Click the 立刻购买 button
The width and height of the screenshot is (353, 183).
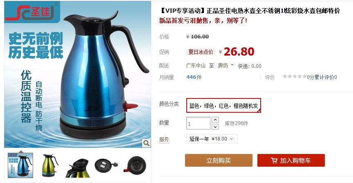[219, 160]
